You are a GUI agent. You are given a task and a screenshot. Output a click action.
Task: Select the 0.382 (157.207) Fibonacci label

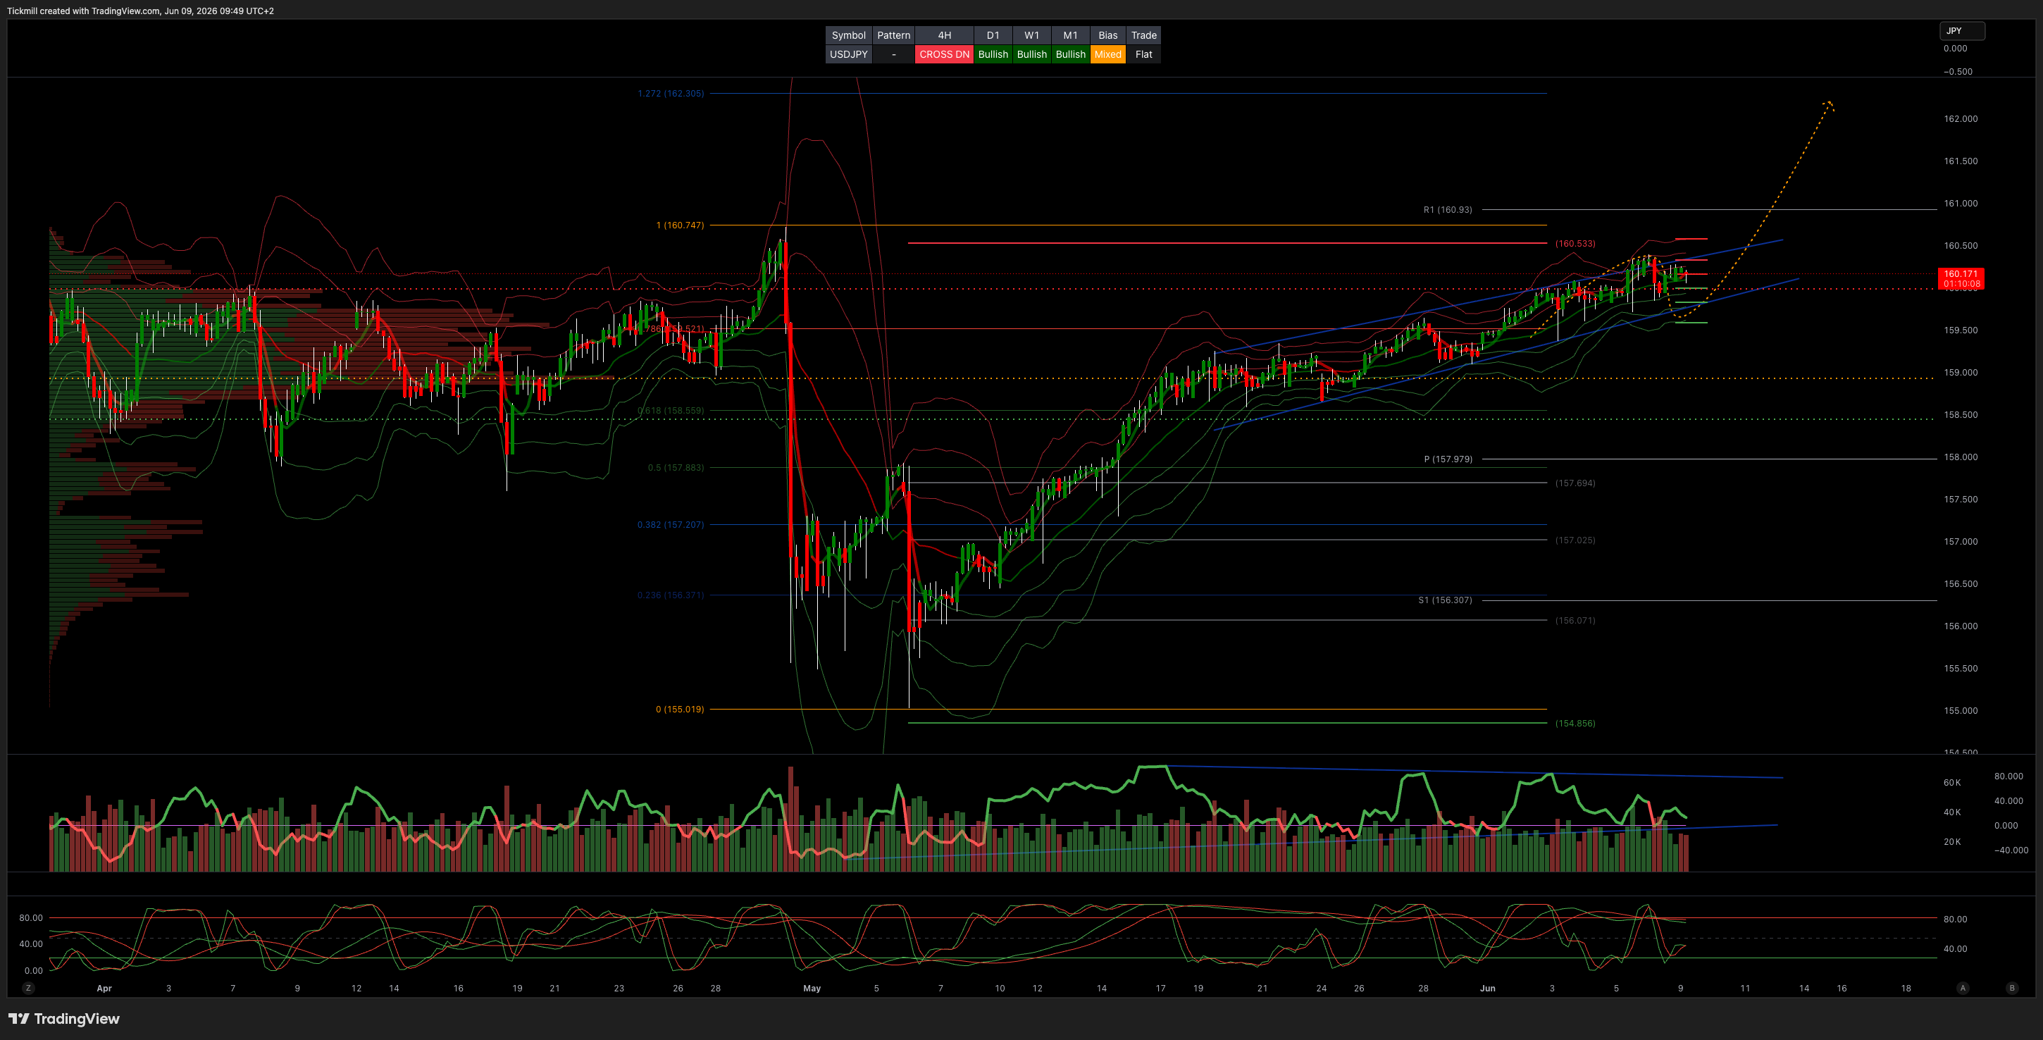670,524
